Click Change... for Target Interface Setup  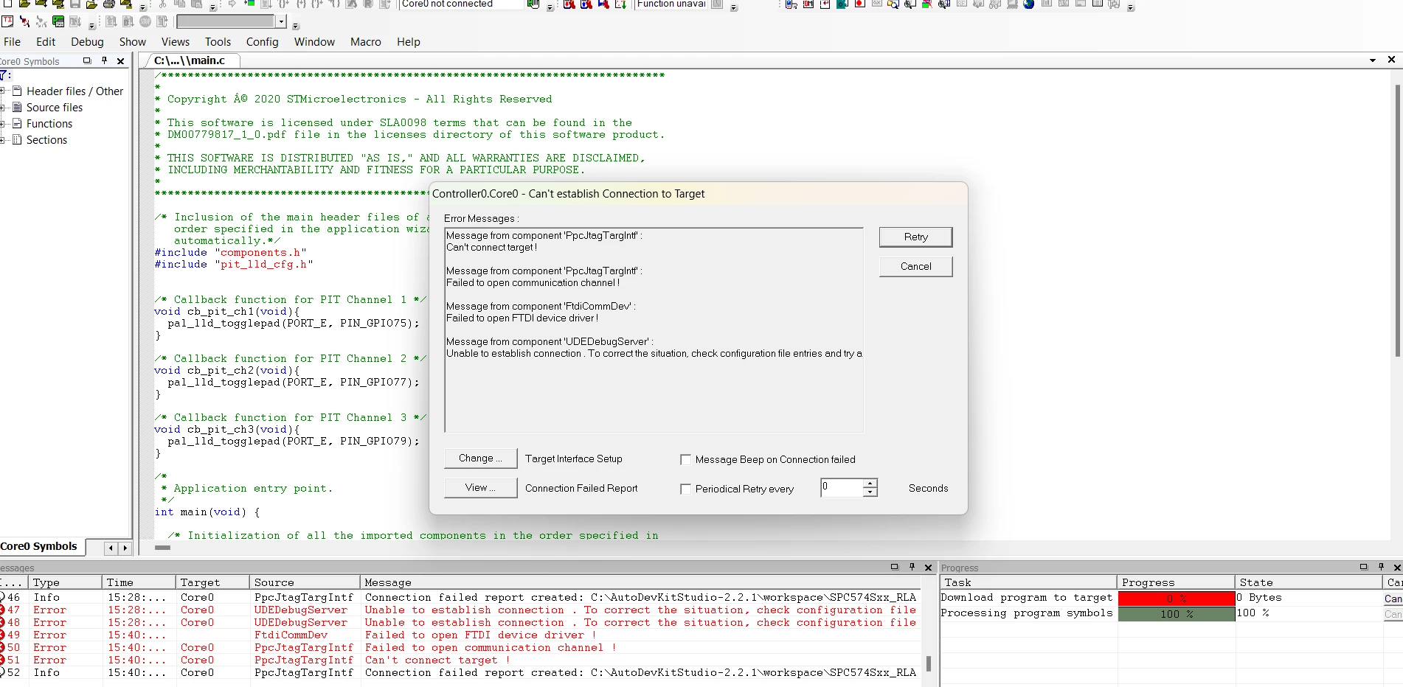pos(480,458)
